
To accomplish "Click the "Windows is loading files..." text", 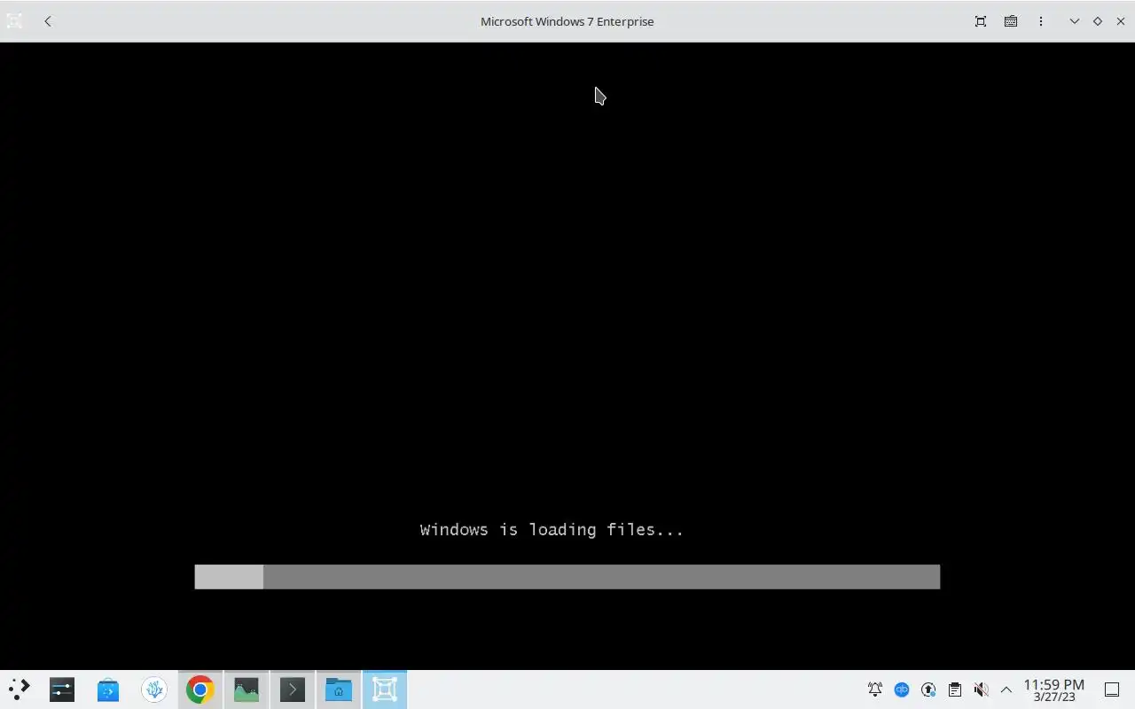I will [552, 530].
